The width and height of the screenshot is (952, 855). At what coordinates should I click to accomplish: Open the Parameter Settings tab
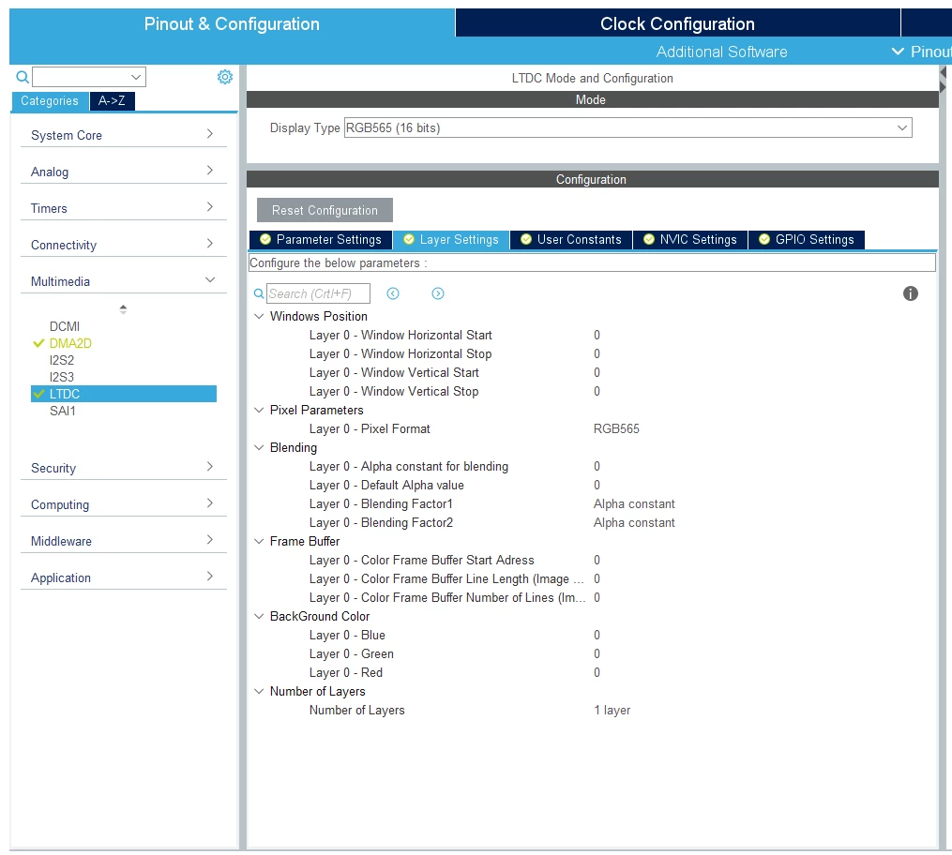click(321, 240)
